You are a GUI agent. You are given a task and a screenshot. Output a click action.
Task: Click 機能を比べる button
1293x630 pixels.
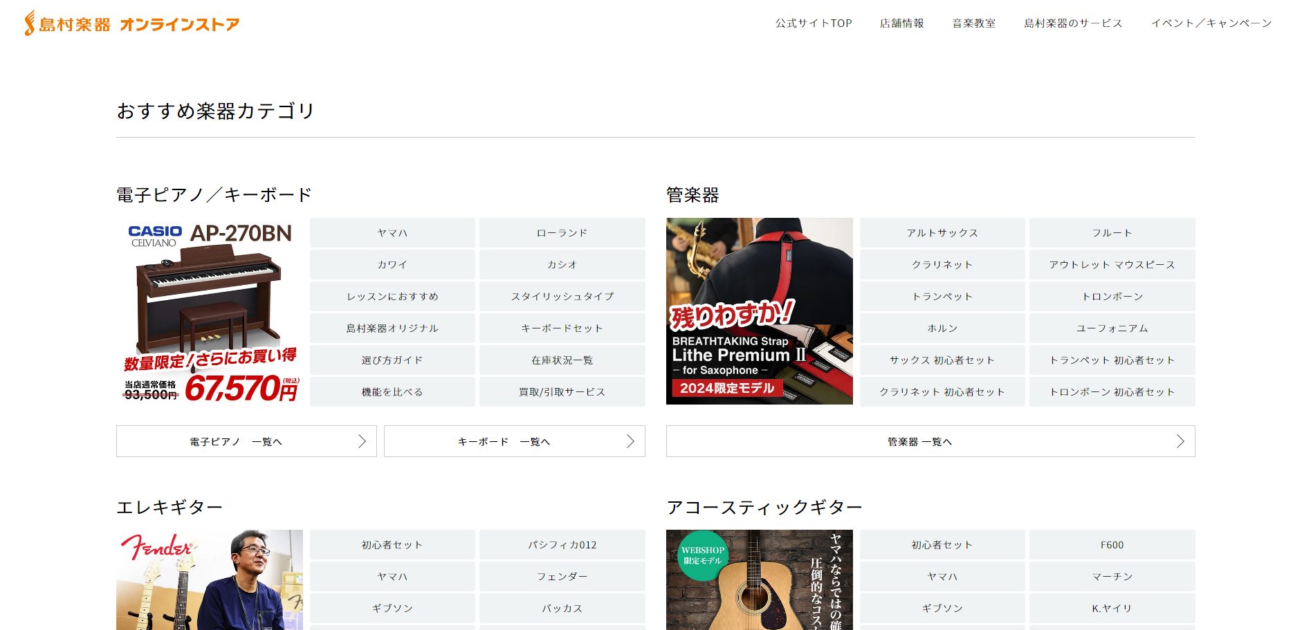pyautogui.click(x=392, y=392)
